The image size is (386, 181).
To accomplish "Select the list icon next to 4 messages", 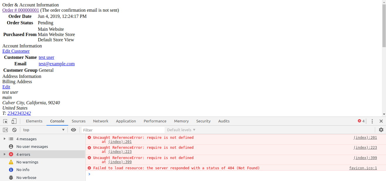I will [11, 139].
